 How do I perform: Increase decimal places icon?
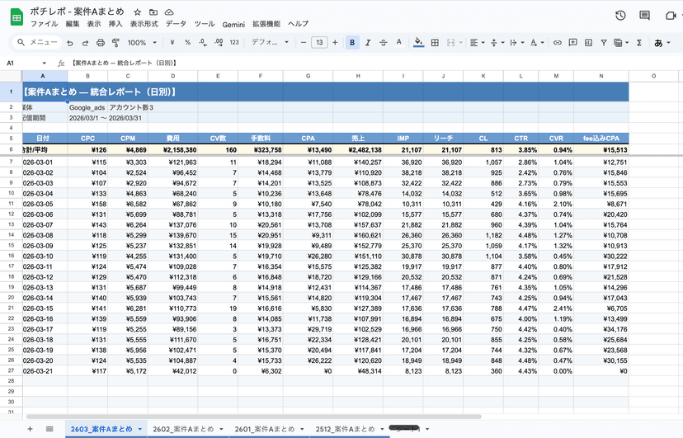(219, 42)
